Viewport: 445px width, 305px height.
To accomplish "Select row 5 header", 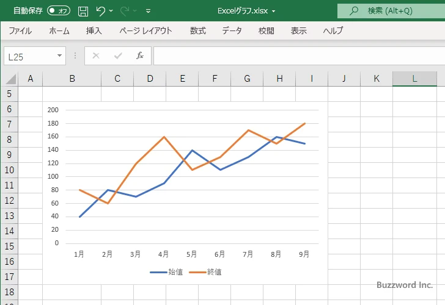I will click(9, 94).
